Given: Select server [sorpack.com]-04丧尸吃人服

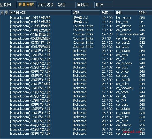Looking at the screenshot, I should (30, 125).
